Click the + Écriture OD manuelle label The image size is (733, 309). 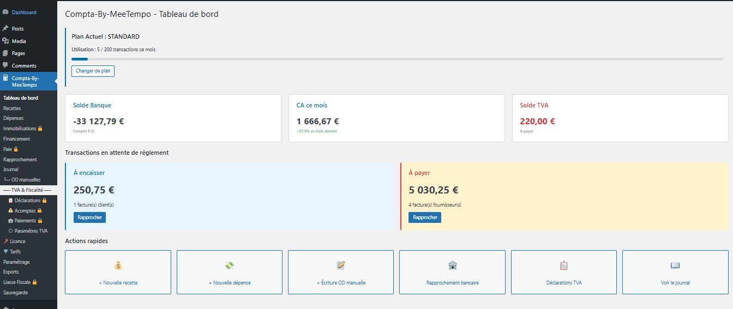point(341,283)
